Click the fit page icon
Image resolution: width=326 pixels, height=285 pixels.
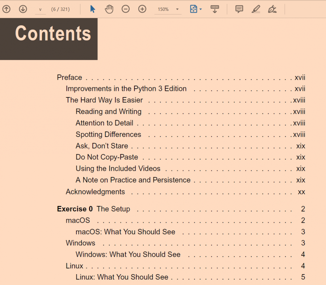tap(193, 9)
